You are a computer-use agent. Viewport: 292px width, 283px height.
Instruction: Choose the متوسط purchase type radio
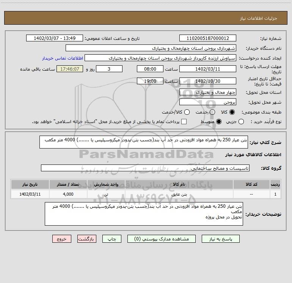219,122
